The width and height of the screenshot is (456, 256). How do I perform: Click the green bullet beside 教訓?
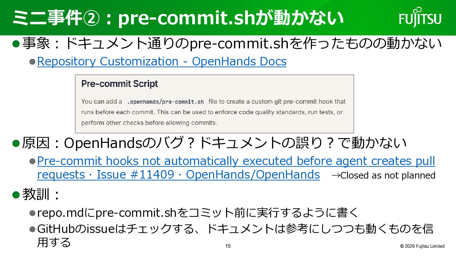(x=16, y=195)
